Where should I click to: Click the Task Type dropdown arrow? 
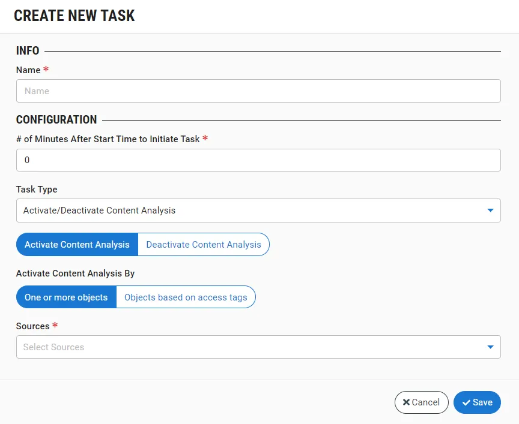pyautogui.click(x=491, y=211)
